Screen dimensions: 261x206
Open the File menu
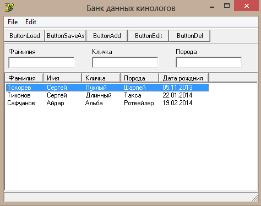coord(13,22)
